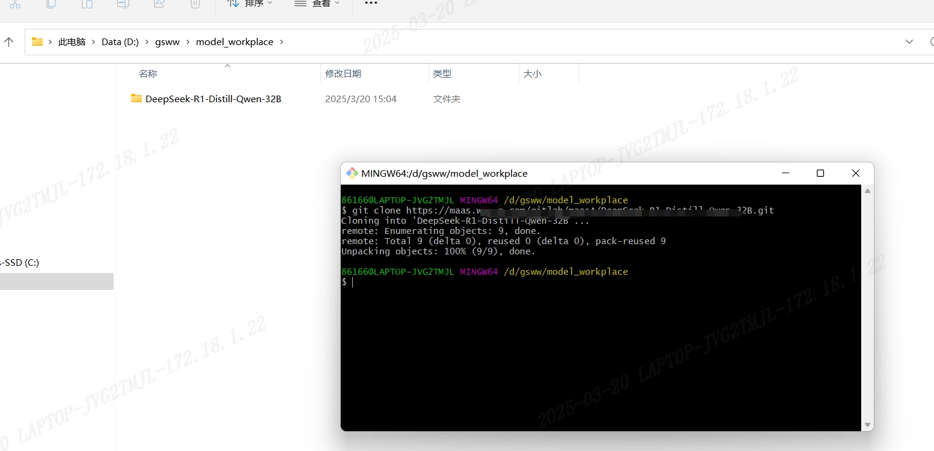
Task: Select Data (D:) in the address breadcrumb
Action: pyautogui.click(x=120, y=42)
